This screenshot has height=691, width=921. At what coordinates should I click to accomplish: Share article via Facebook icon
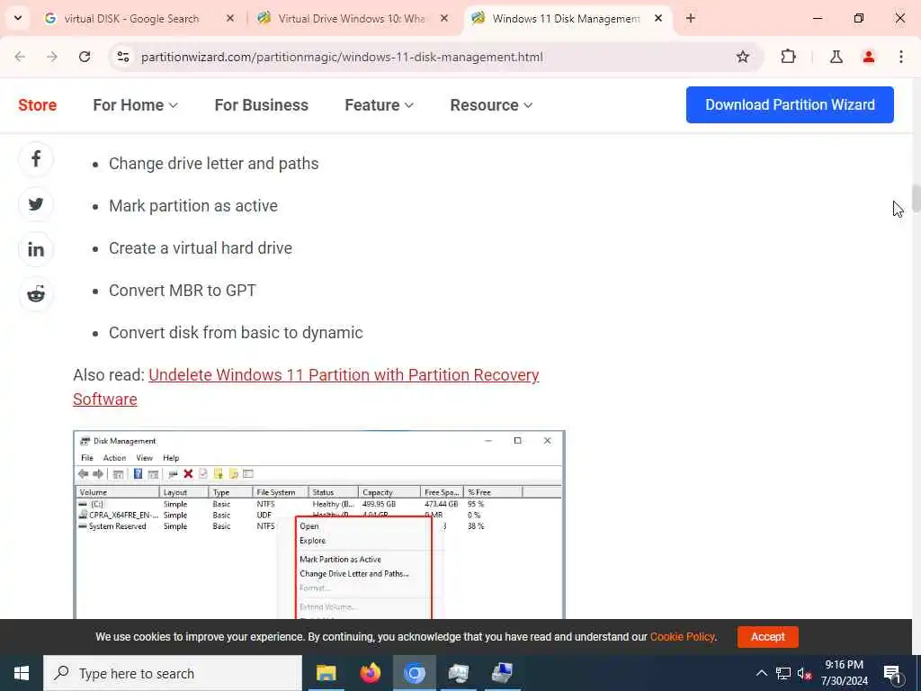(36, 158)
